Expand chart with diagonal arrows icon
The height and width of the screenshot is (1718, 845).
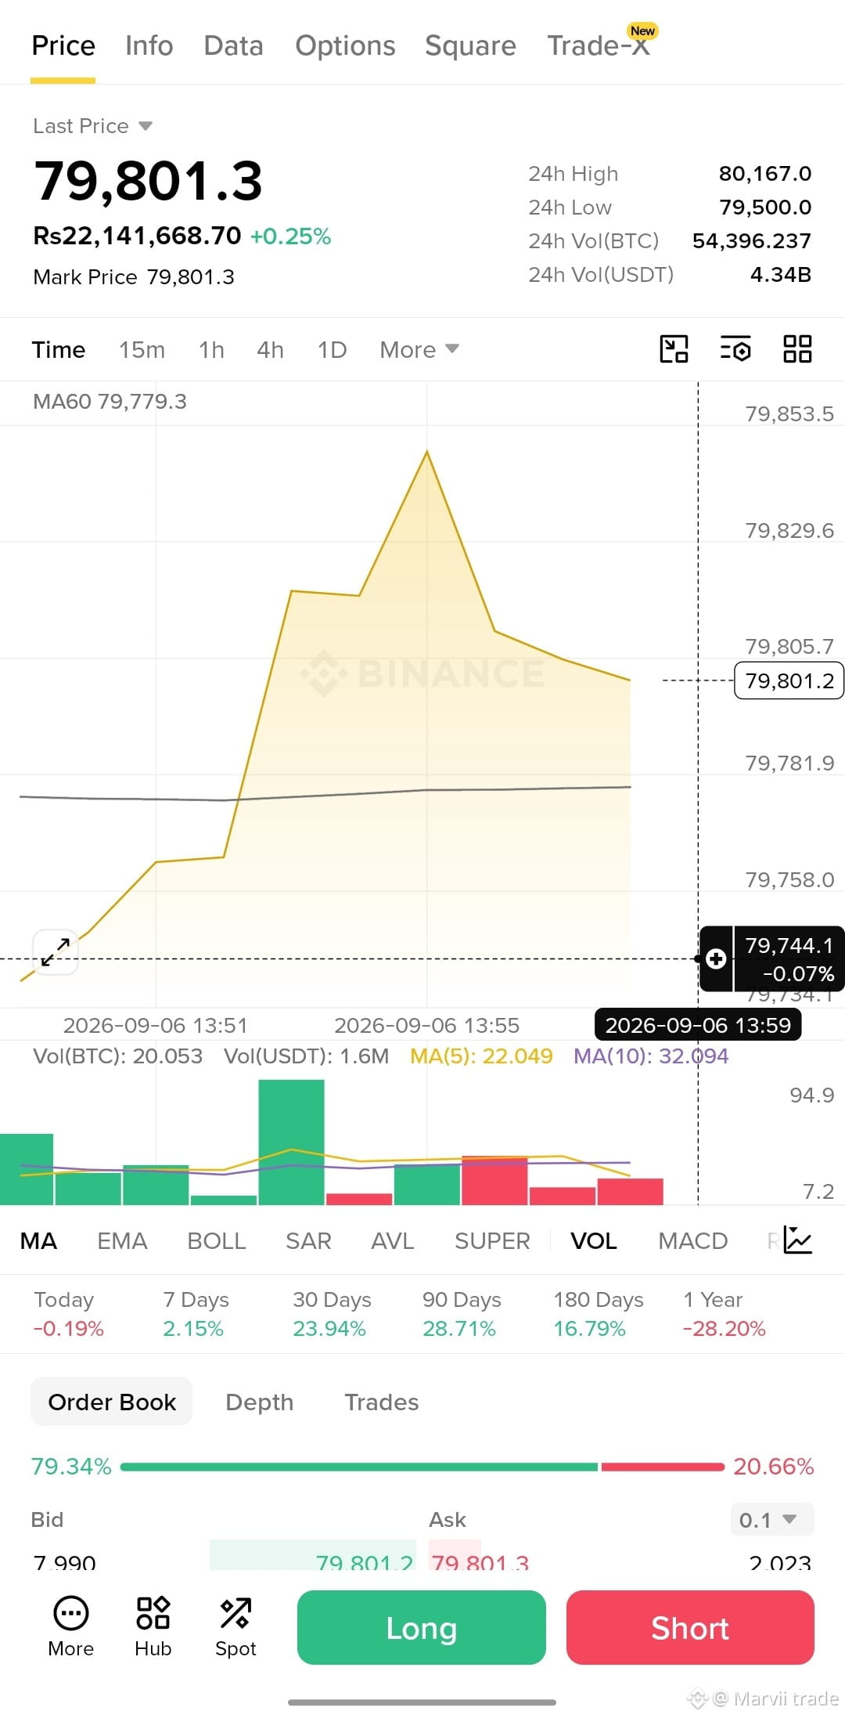click(x=56, y=952)
